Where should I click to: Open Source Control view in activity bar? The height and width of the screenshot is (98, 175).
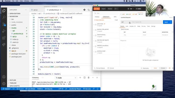(4, 24)
